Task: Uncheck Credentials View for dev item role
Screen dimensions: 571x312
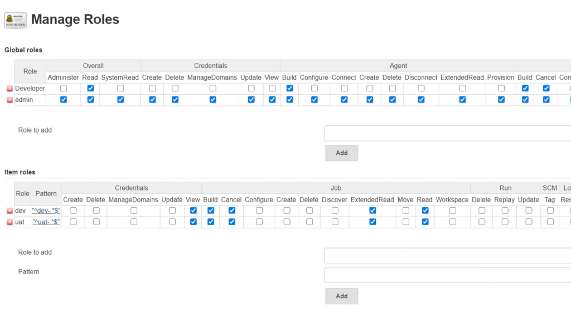Action: click(x=193, y=210)
